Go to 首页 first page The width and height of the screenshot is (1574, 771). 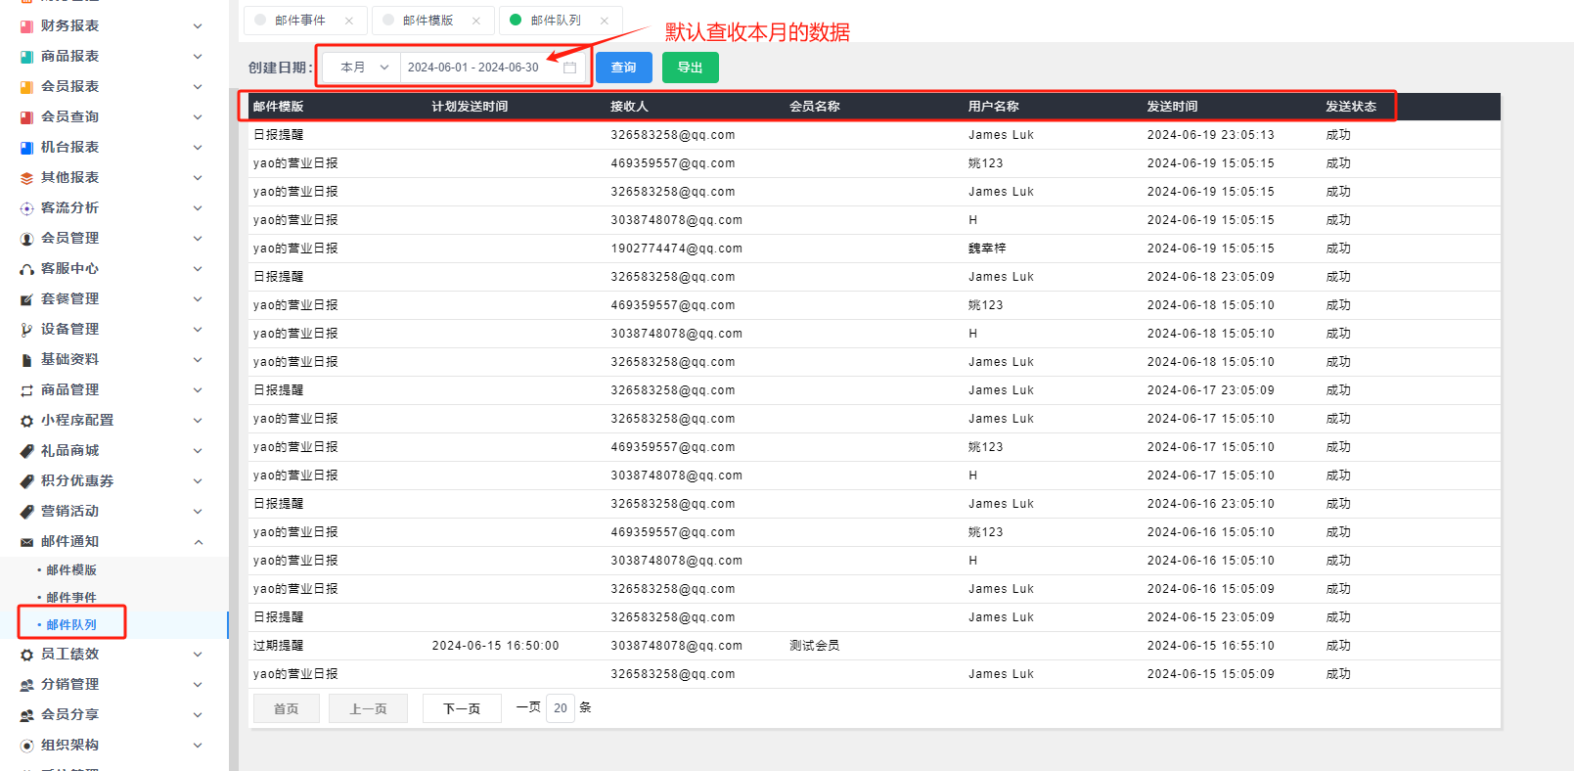[x=287, y=708]
